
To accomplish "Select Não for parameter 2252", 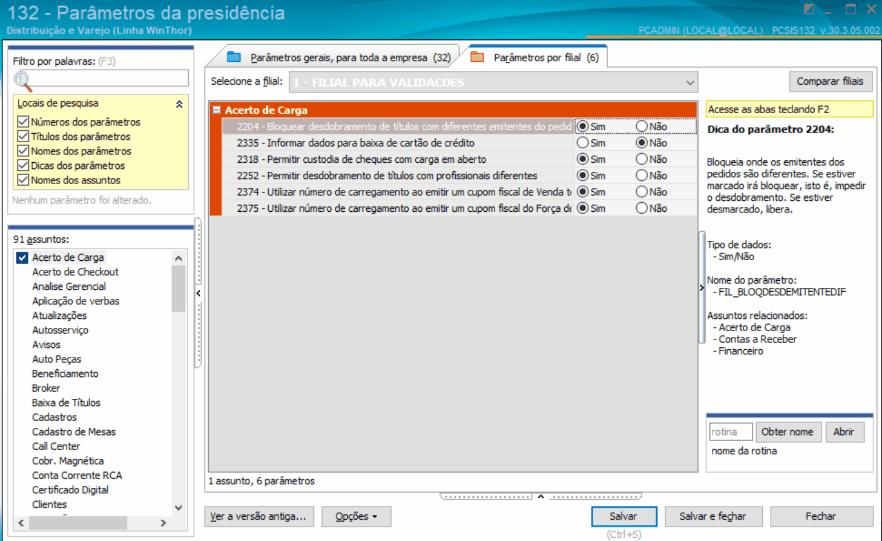I will point(642,175).
